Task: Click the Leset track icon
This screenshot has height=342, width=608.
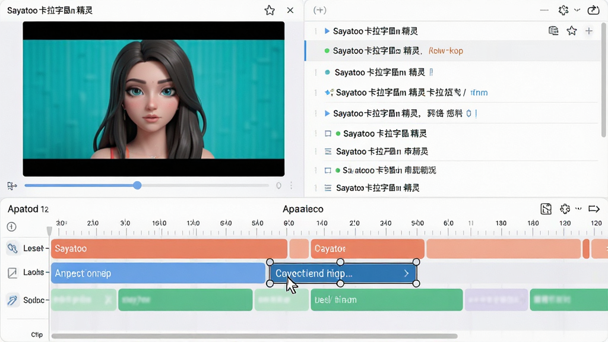Action: [12, 248]
